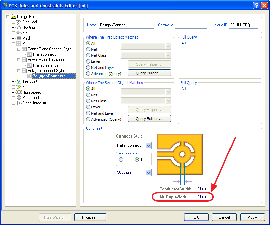Click the Power Plane Clearance icon
The width and height of the screenshot is (270, 225).
click(24, 60)
